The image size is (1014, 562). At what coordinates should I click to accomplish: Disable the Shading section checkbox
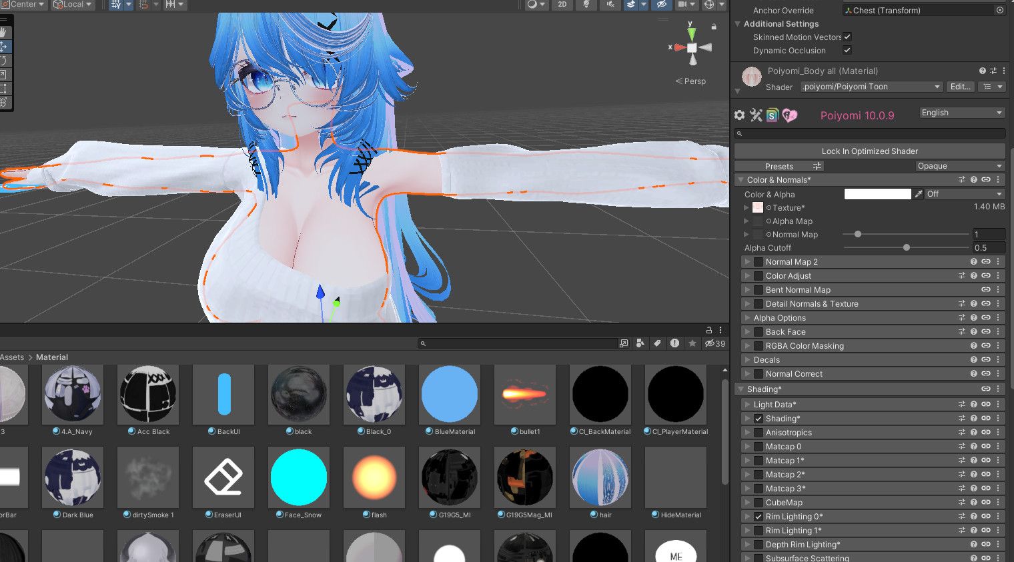click(x=758, y=419)
